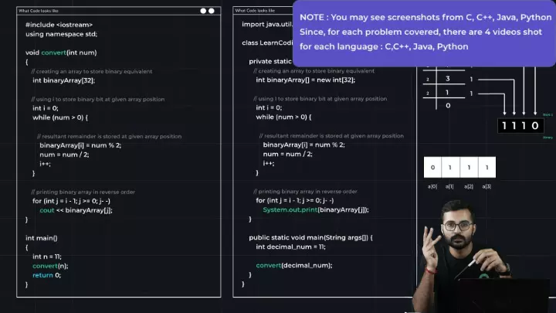Select the a[2] array cell
This screenshot has width=556, height=313.
469,168
